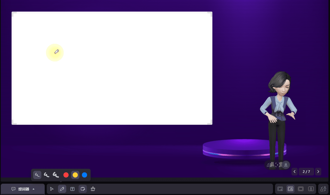Screen dimensions: 330x195
Task: Choose the medium pen stroke width
Action: point(46,175)
